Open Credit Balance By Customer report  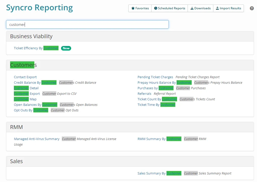(35, 82)
